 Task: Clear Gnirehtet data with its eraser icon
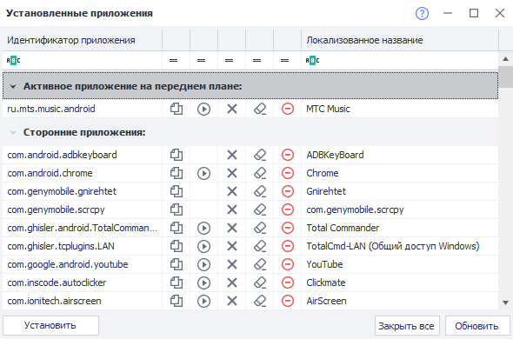click(x=260, y=191)
